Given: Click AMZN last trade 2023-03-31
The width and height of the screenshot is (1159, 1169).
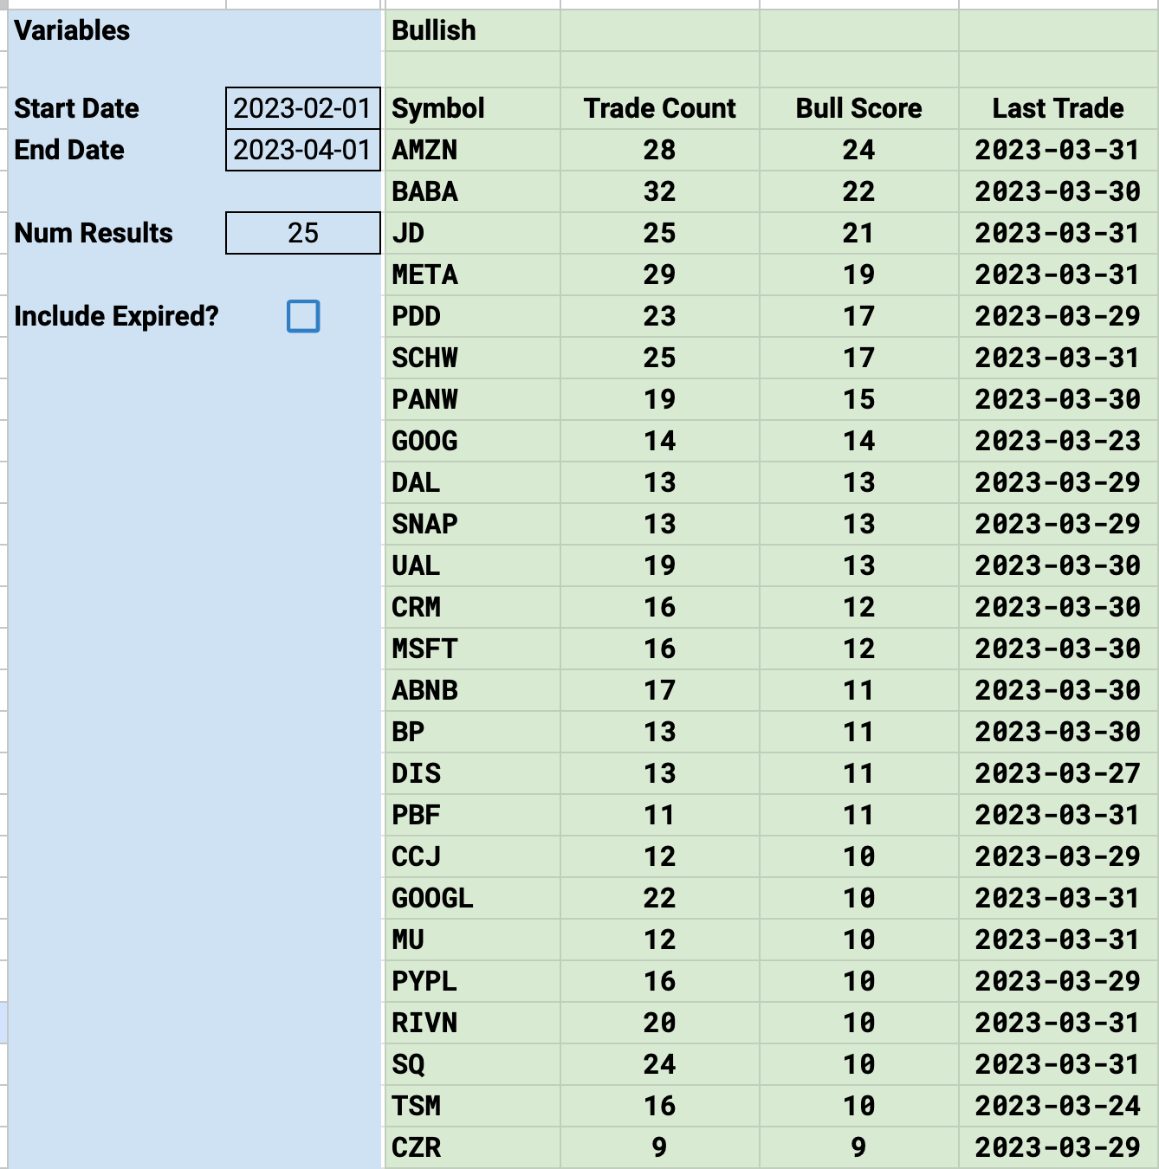Looking at the screenshot, I should coord(1059,150).
